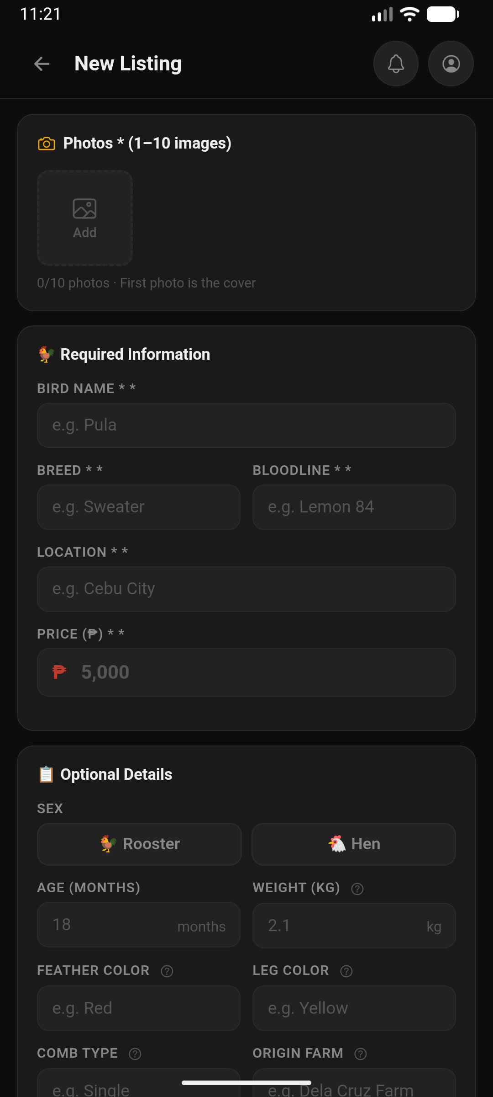This screenshot has height=1097, width=493.
Task: Select Rooster as the bird's sex
Action: [139, 844]
